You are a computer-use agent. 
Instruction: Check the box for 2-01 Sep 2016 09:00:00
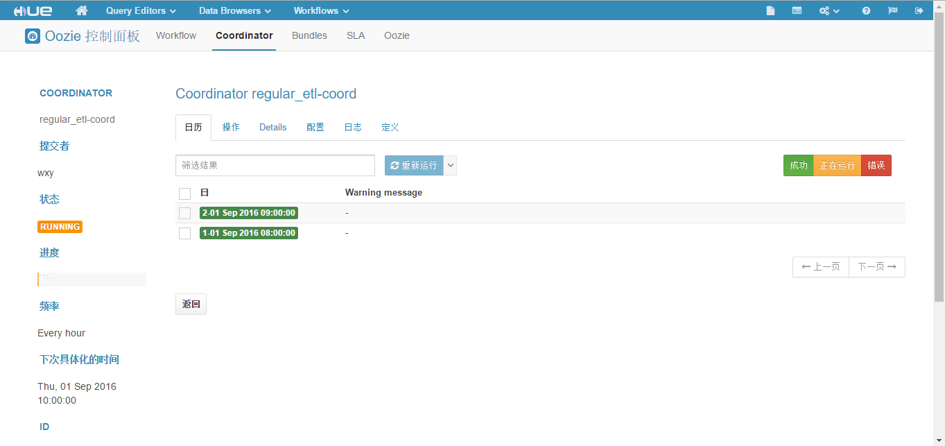click(184, 213)
